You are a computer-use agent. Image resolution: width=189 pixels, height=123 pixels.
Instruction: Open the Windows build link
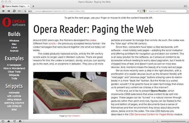tap(14, 41)
